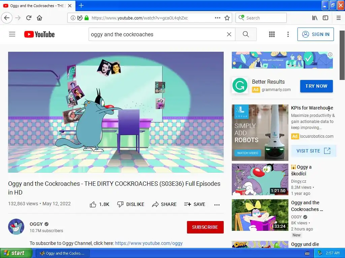The image size is (345, 258).
Task: Open the Firefox Library icon
Action: (315, 18)
